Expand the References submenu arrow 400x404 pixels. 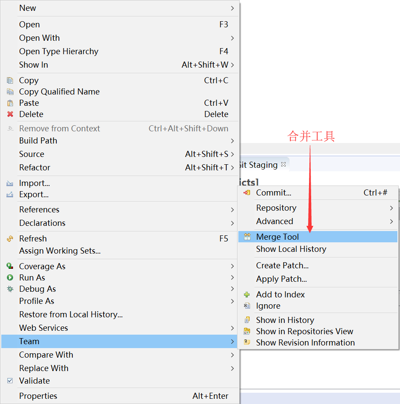pos(232,210)
